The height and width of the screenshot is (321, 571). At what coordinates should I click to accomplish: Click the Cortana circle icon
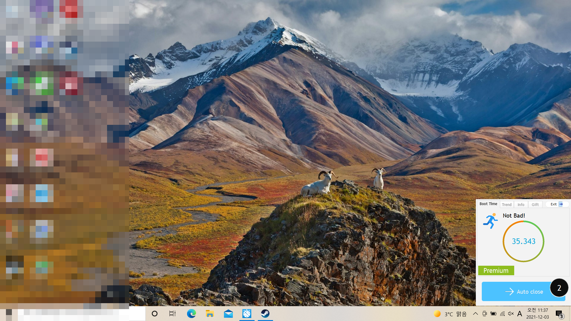tap(154, 314)
